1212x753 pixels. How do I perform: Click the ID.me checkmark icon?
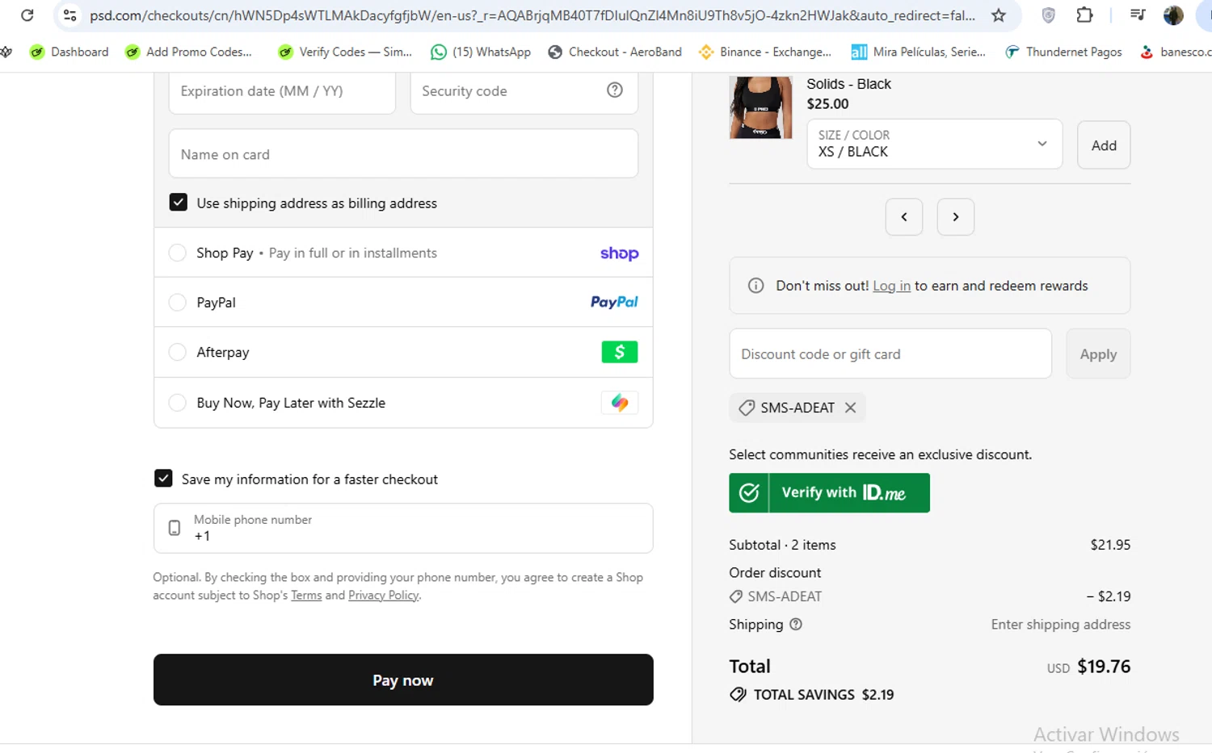(x=749, y=492)
